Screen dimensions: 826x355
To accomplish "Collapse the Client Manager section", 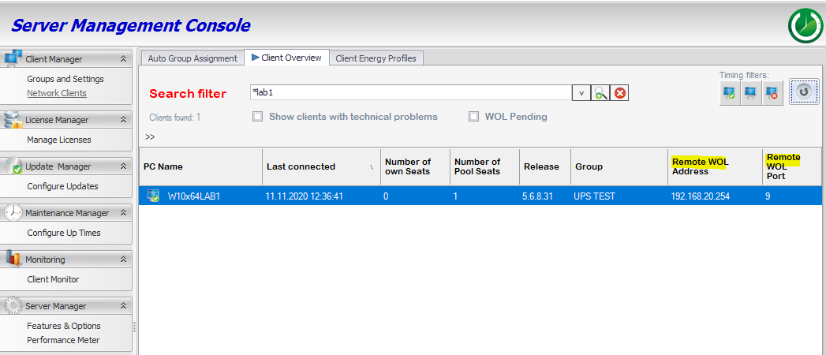I will click(123, 59).
